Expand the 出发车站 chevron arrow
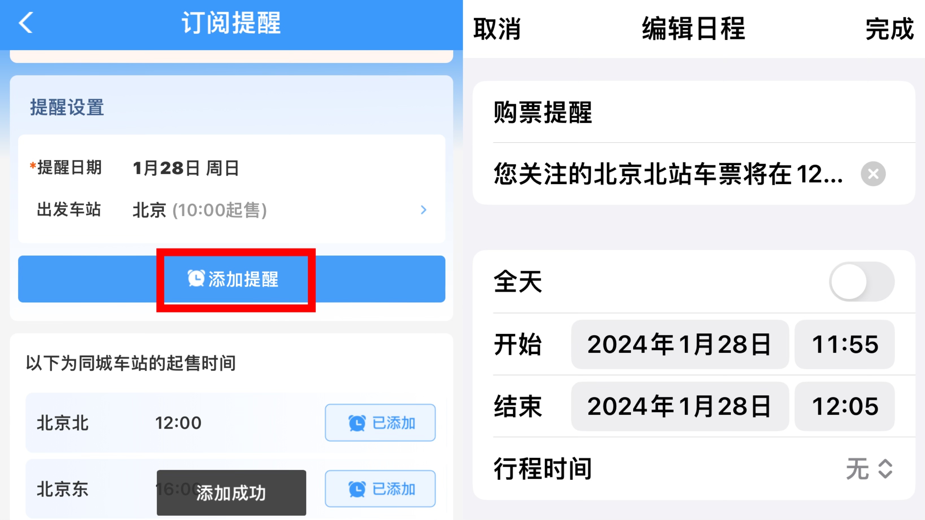The image size is (925, 520). [424, 210]
